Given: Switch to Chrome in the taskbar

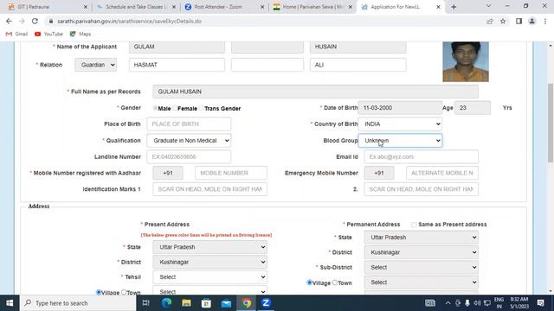Looking at the screenshot, I should [246, 303].
